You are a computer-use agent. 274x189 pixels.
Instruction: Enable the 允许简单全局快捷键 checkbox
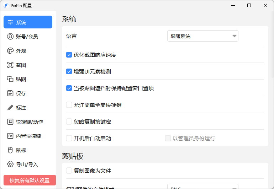point(69,105)
